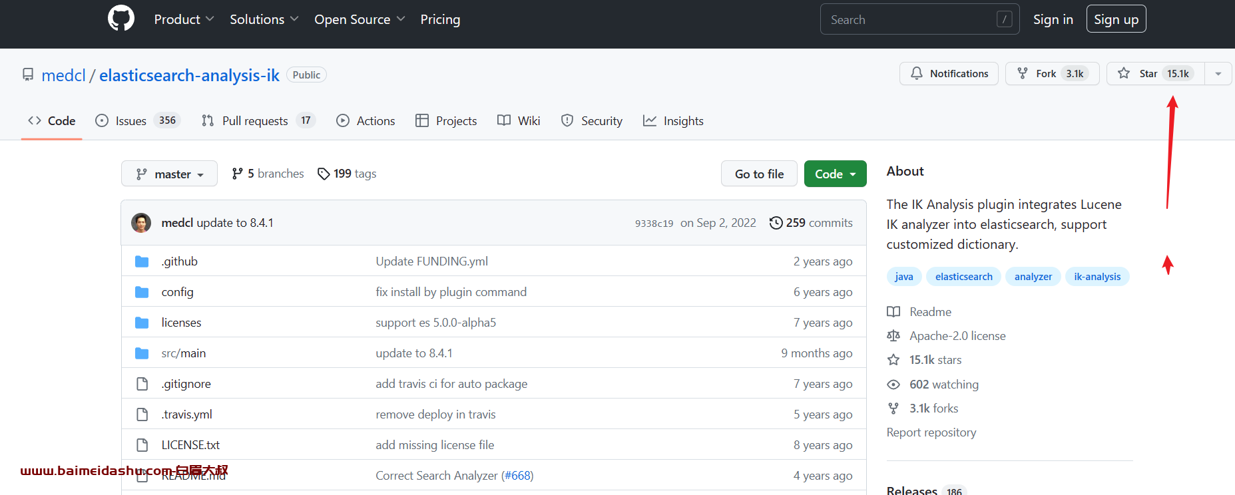Select the ik-analysis topic tag
This screenshot has height=495, width=1235.
pyautogui.click(x=1097, y=277)
